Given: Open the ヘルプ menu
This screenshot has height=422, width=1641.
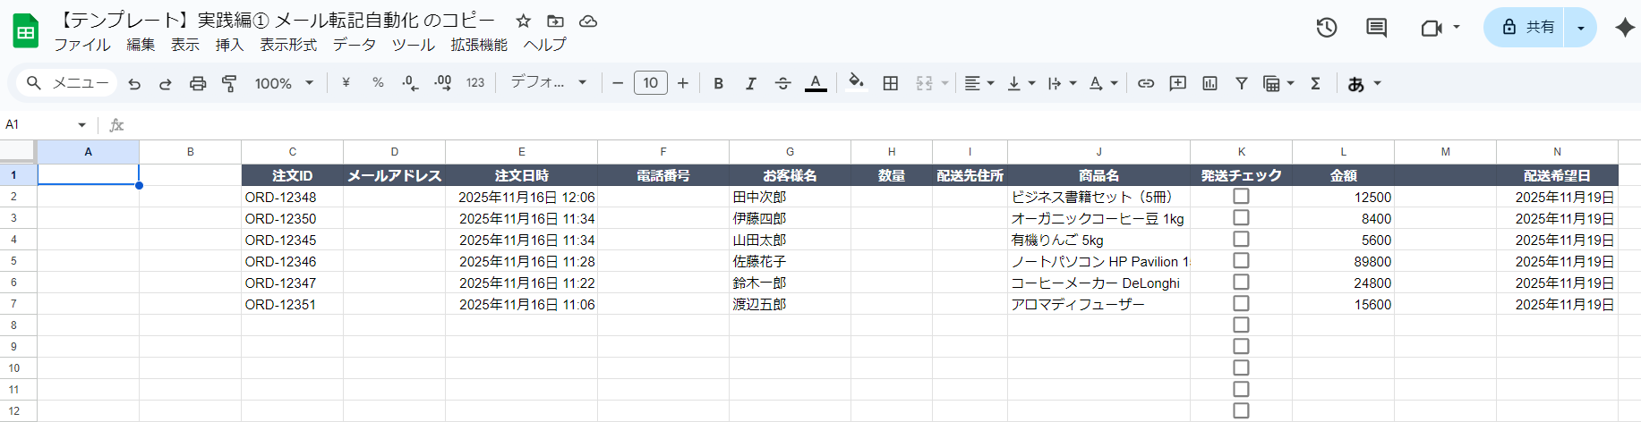Looking at the screenshot, I should 545,45.
